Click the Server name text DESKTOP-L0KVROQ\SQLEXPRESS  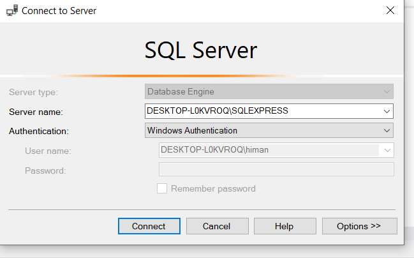pos(218,110)
